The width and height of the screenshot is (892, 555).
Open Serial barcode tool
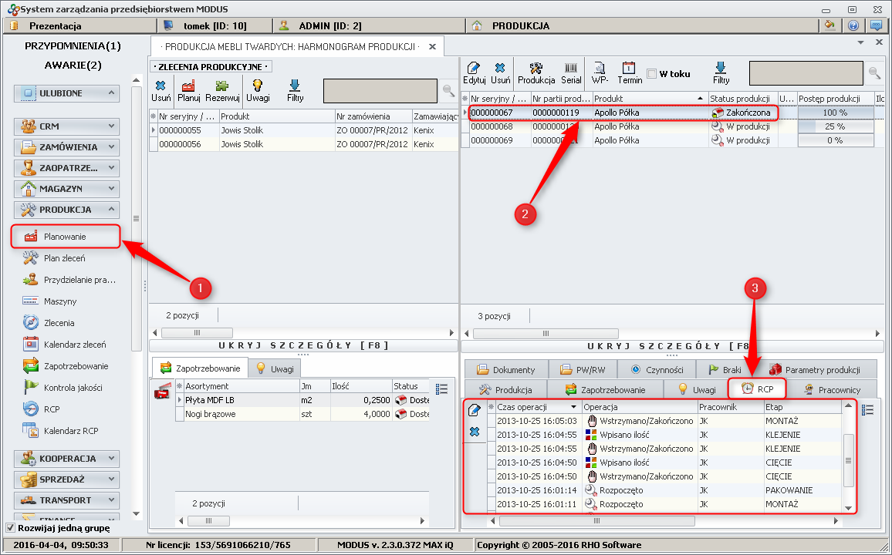571,73
